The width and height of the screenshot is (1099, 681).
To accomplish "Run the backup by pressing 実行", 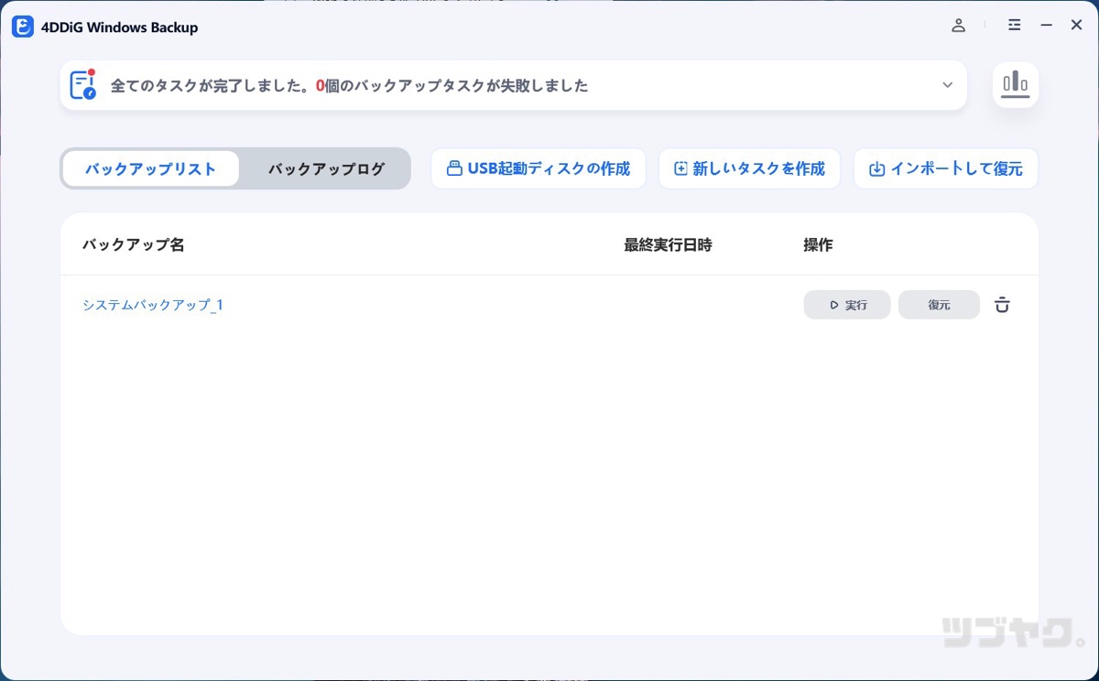I will pyautogui.click(x=847, y=305).
